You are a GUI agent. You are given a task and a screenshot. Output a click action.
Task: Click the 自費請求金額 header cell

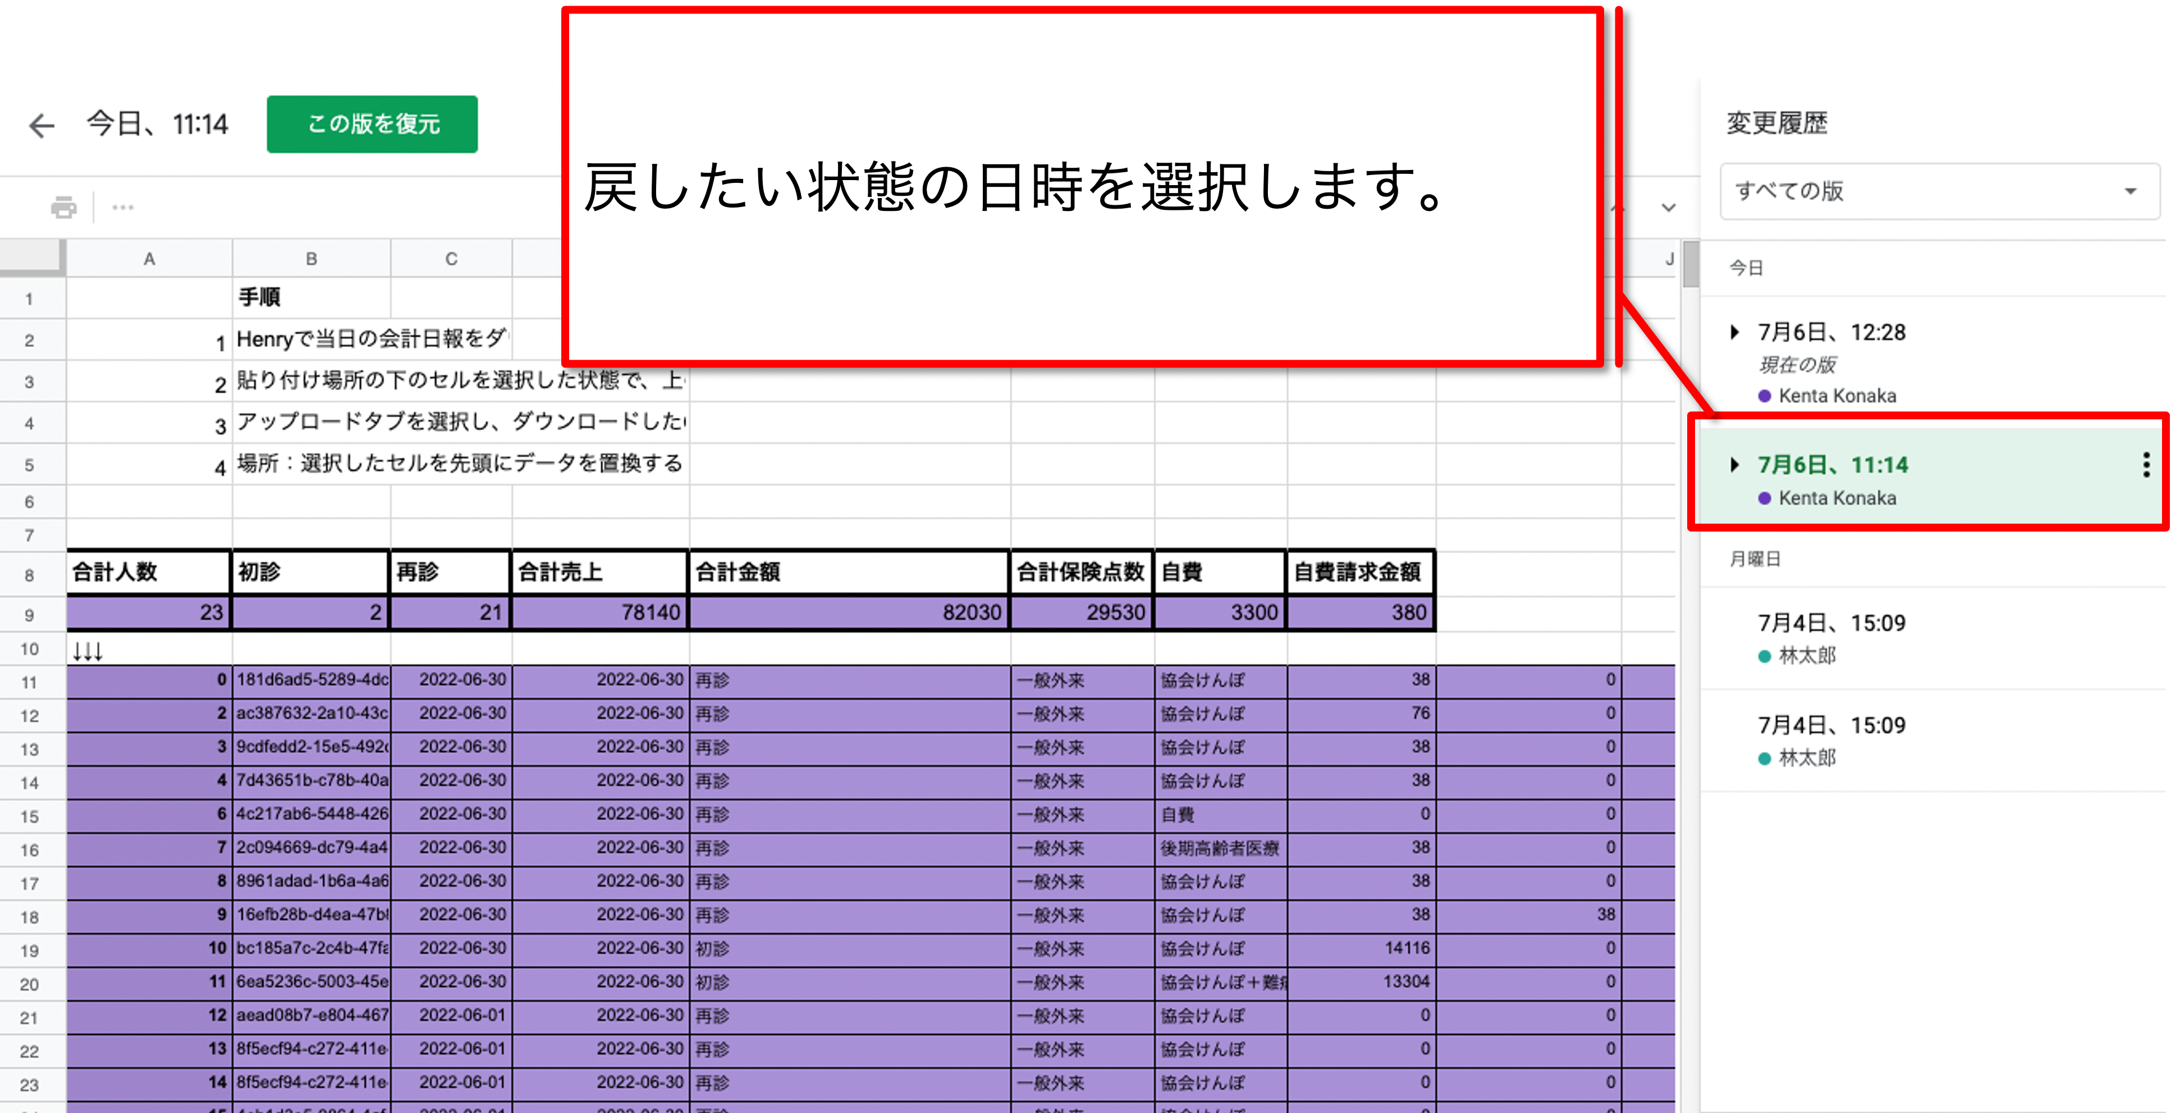click(1361, 572)
